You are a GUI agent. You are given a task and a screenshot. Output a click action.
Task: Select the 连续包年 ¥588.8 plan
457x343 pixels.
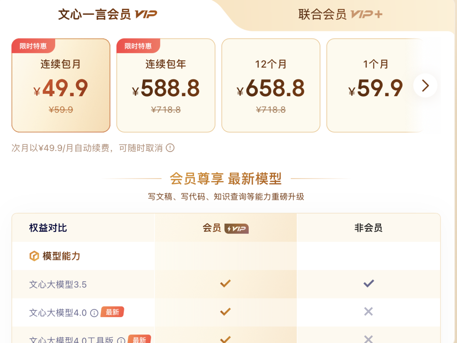[x=166, y=85]
